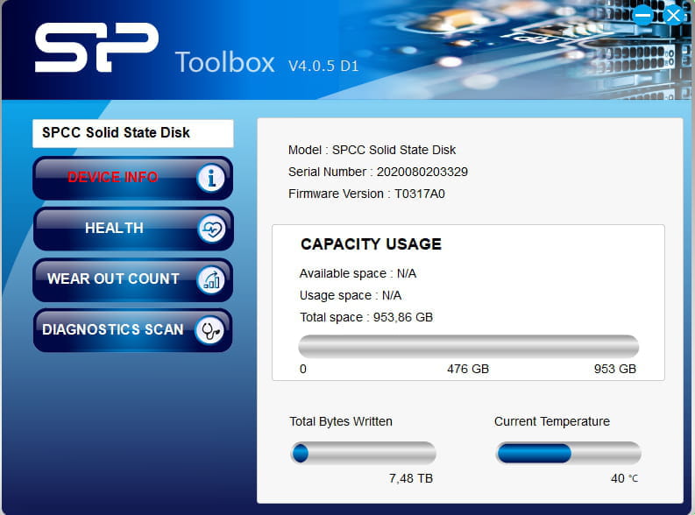Click the Total Bytes Written bar
The width and height of the screenshot is (695, 515).
[364, 453]
